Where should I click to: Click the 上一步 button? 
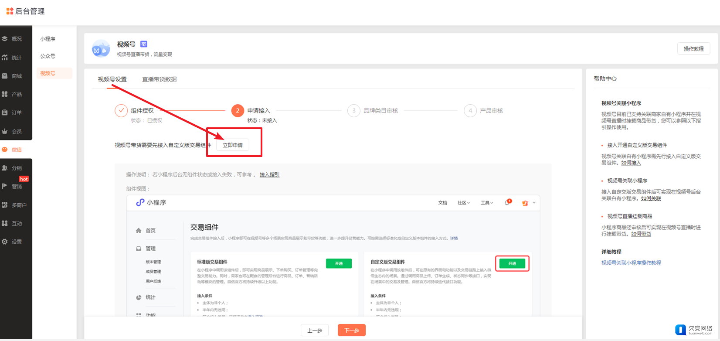(315, 331)
